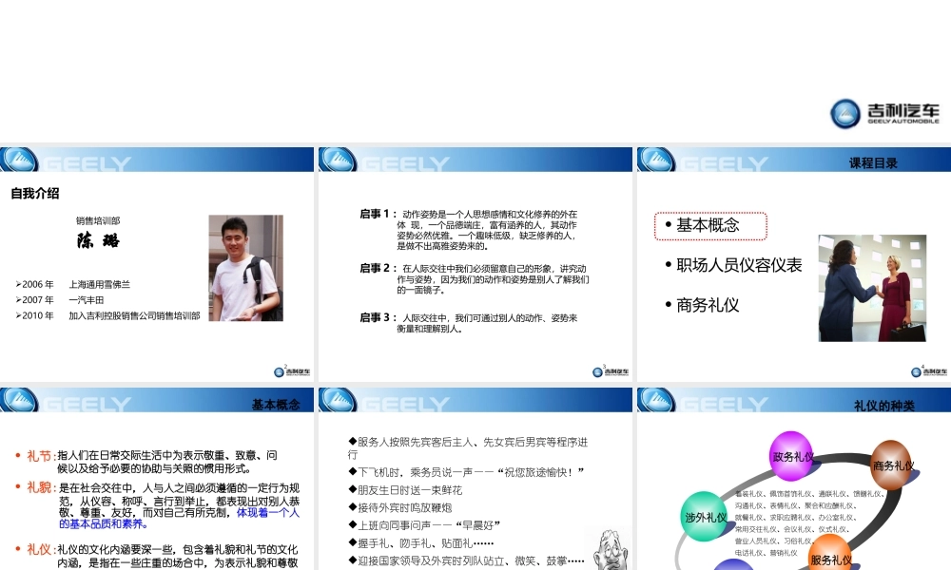Screen dimensions: 951x570
Task: Select the handshake photo of two businesswomen
Action: (x=872, y=289)
